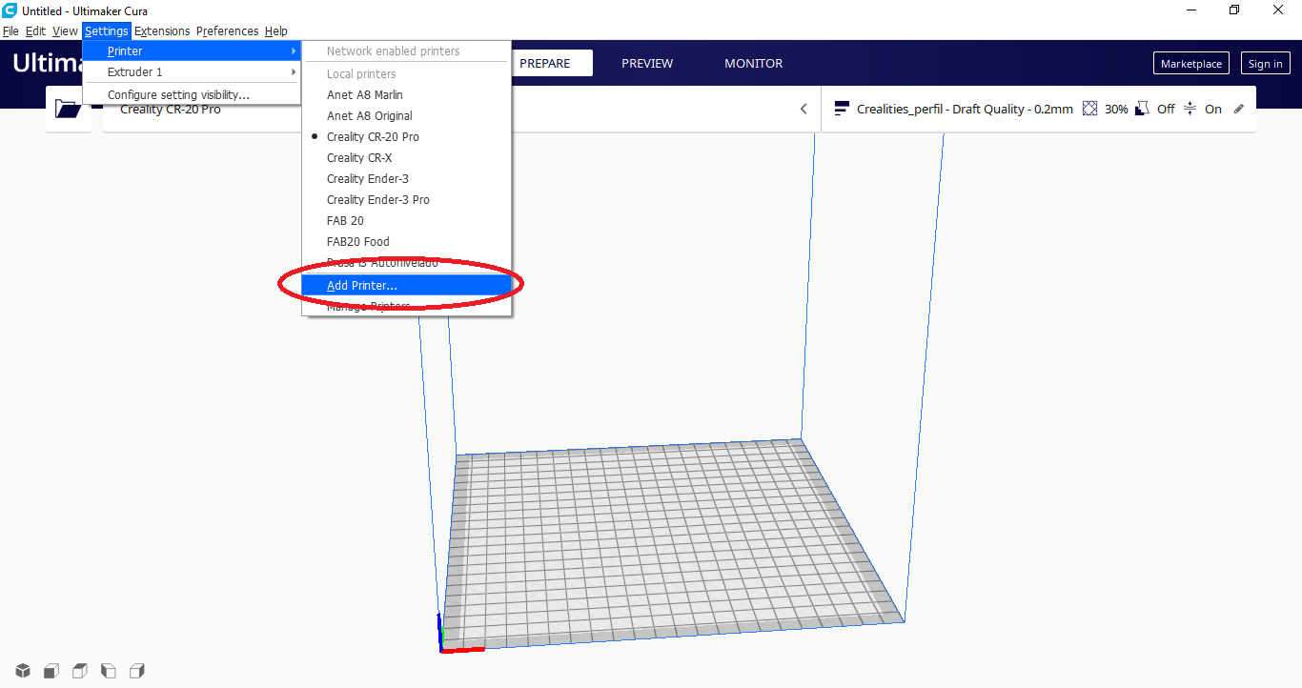Switch to the PREPARE stage tab
The image size is (1302, 688).
tap(544, 63)
